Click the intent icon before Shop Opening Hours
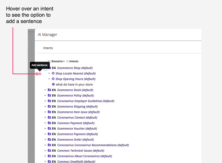The height and width of the screenshot is (163, 222). 53,79
